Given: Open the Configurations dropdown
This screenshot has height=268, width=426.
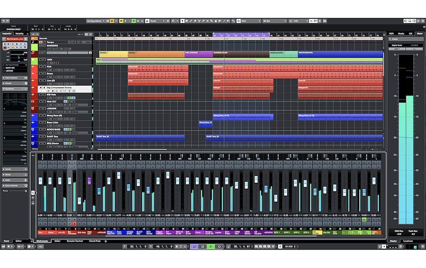Looking at the screenshot, I should (97, 21).
